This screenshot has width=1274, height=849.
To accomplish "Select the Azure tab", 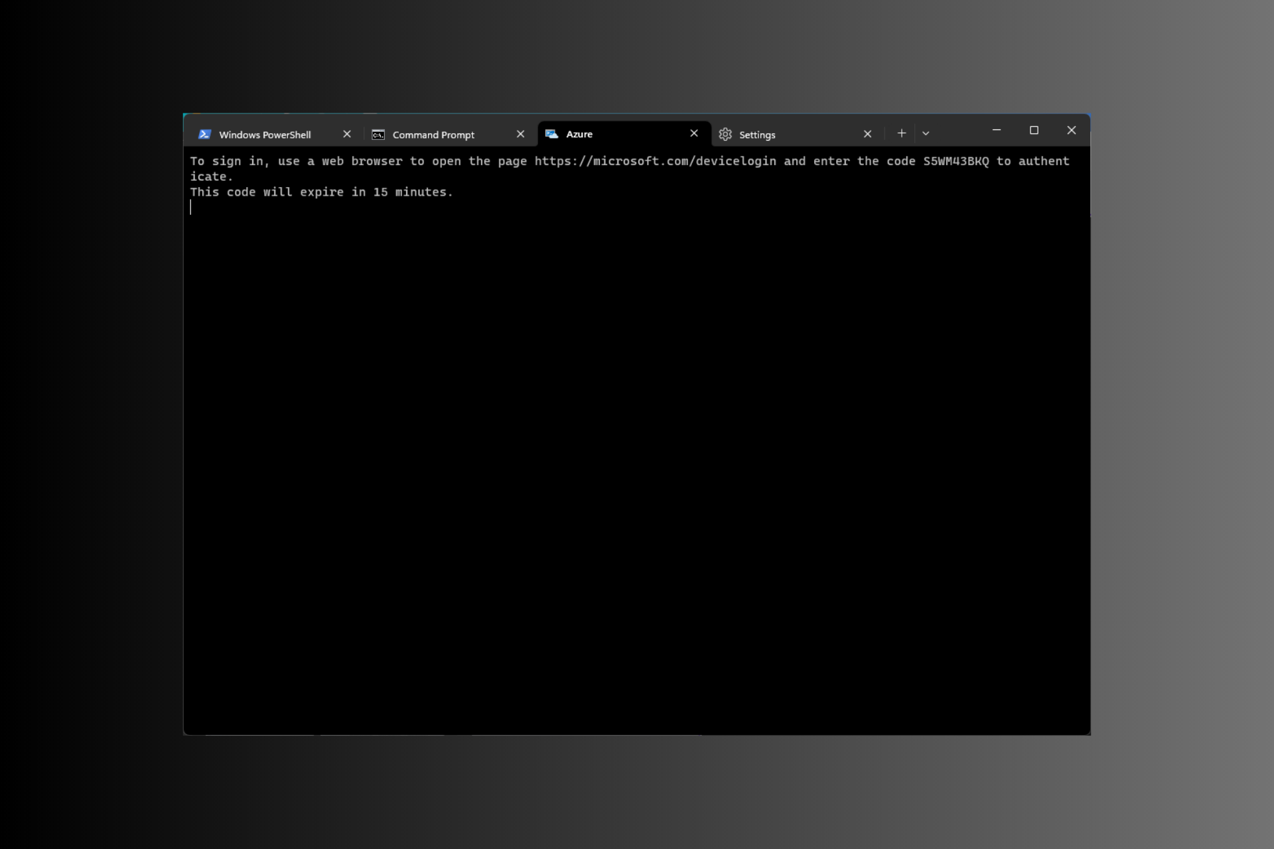I will (579, 134).
